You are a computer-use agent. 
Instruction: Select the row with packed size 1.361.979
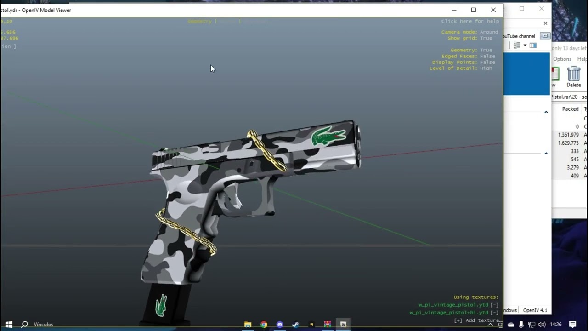[570, 135]
